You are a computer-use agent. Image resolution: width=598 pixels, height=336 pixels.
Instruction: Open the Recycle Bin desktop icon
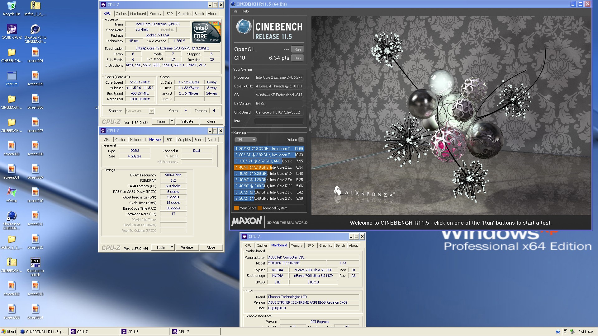point(12,8)
